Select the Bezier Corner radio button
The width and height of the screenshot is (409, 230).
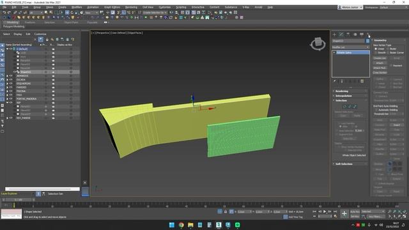click(x=388, y=52)
